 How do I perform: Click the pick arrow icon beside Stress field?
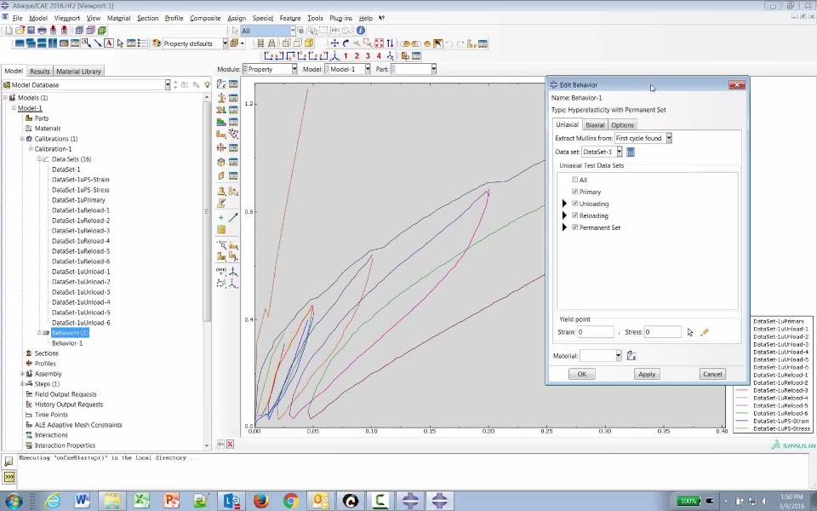690,332
